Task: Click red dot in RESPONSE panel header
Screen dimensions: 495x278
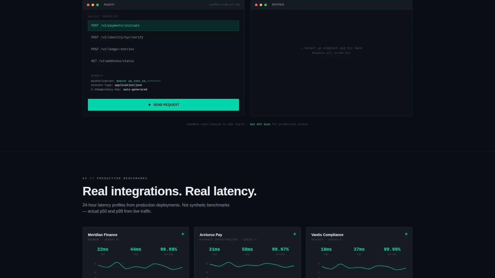Action: click(256, 5)
